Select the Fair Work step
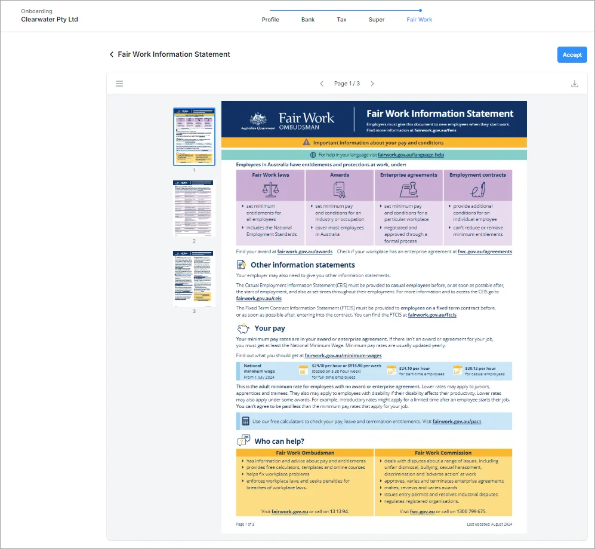 coord(419,19)
